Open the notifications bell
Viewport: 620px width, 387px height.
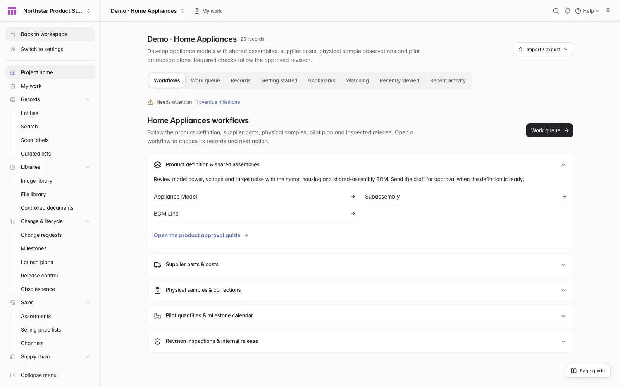pyautogui.click(x=567, y=11)
